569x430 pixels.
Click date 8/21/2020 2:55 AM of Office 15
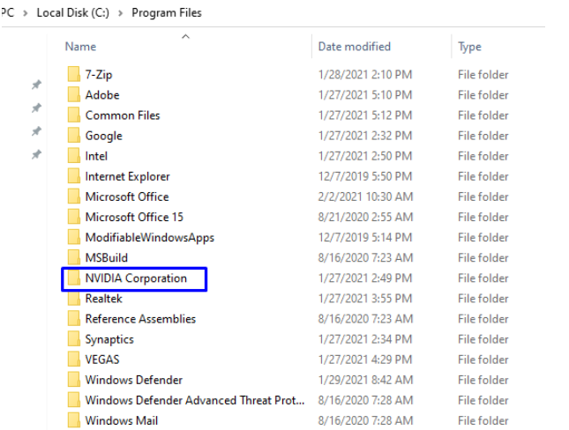pyautogui.click(x=365, y=217)
